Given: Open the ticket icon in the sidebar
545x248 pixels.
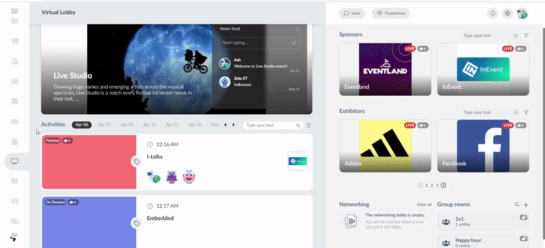Looking at the screenshot, I should (x=14, y=201).
